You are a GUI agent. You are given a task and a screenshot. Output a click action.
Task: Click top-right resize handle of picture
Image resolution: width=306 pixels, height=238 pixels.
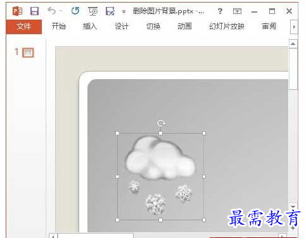pyautogui.click(x=204, y=134)
